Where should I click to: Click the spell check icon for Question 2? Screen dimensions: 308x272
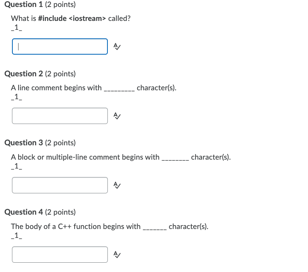(117, 116)
